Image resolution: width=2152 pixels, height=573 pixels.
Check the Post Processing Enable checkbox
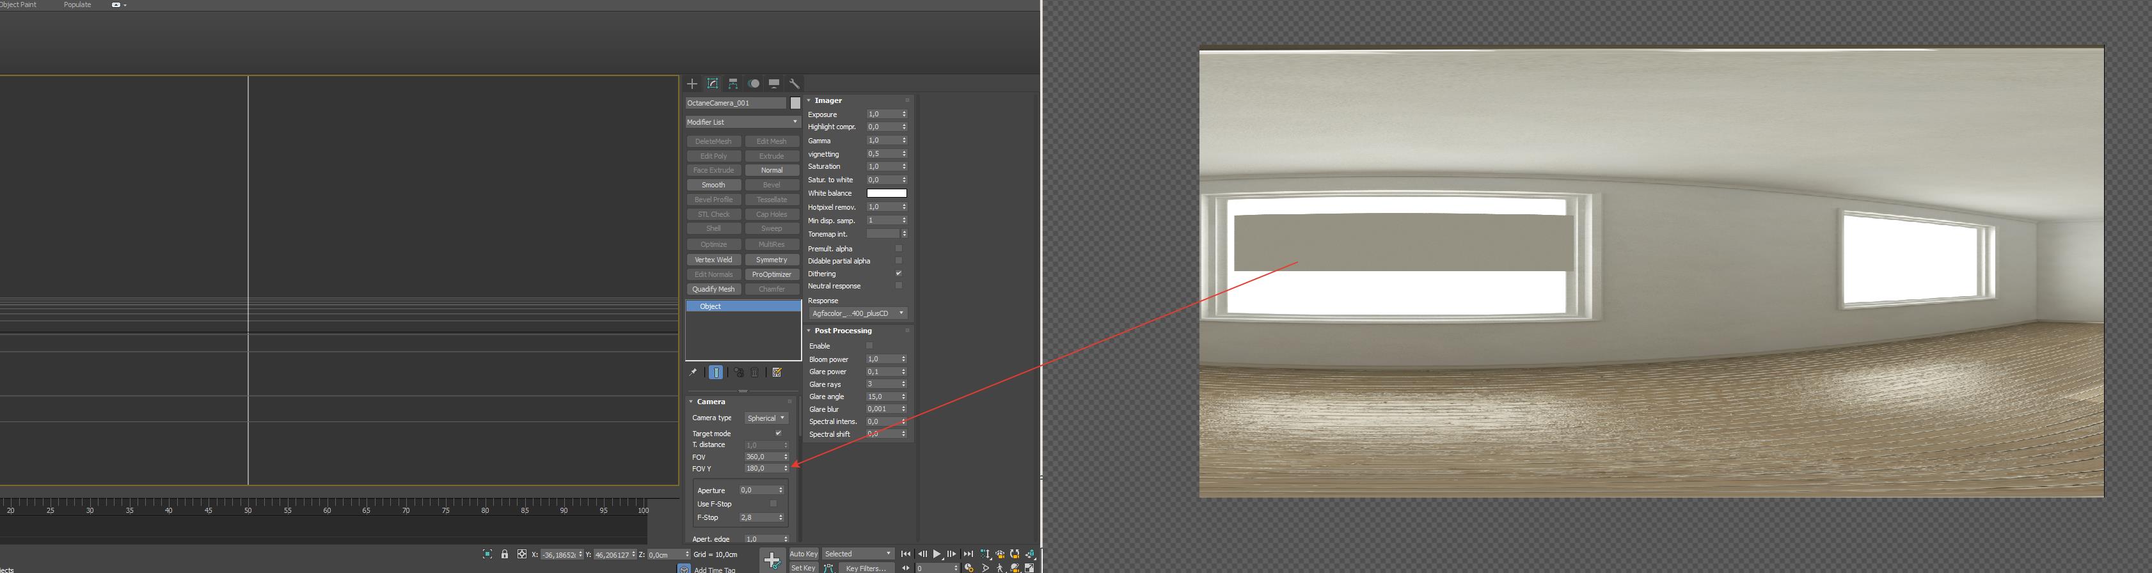point(869,346)
